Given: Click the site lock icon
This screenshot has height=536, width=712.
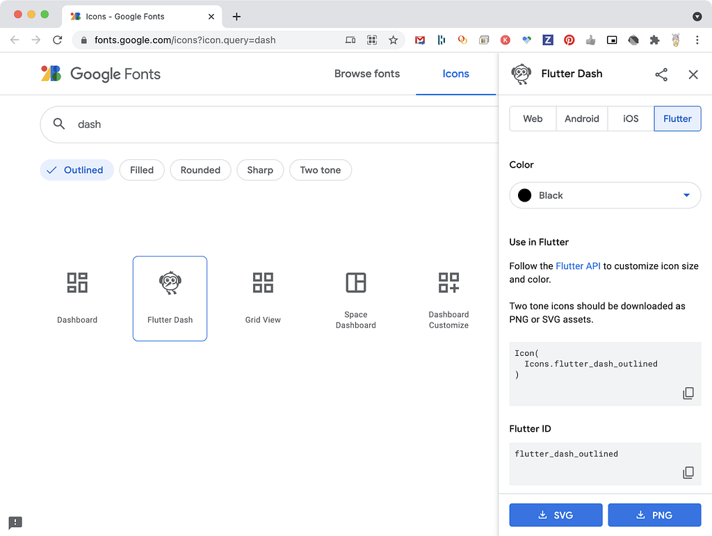Looking at the screenshot, I should (83, 40).
